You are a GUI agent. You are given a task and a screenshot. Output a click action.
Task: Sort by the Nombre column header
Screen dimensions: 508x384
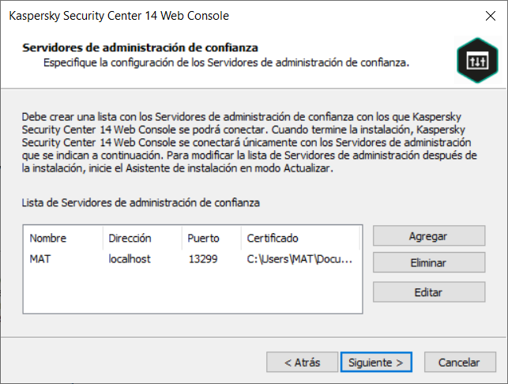(x=48, y=238)
